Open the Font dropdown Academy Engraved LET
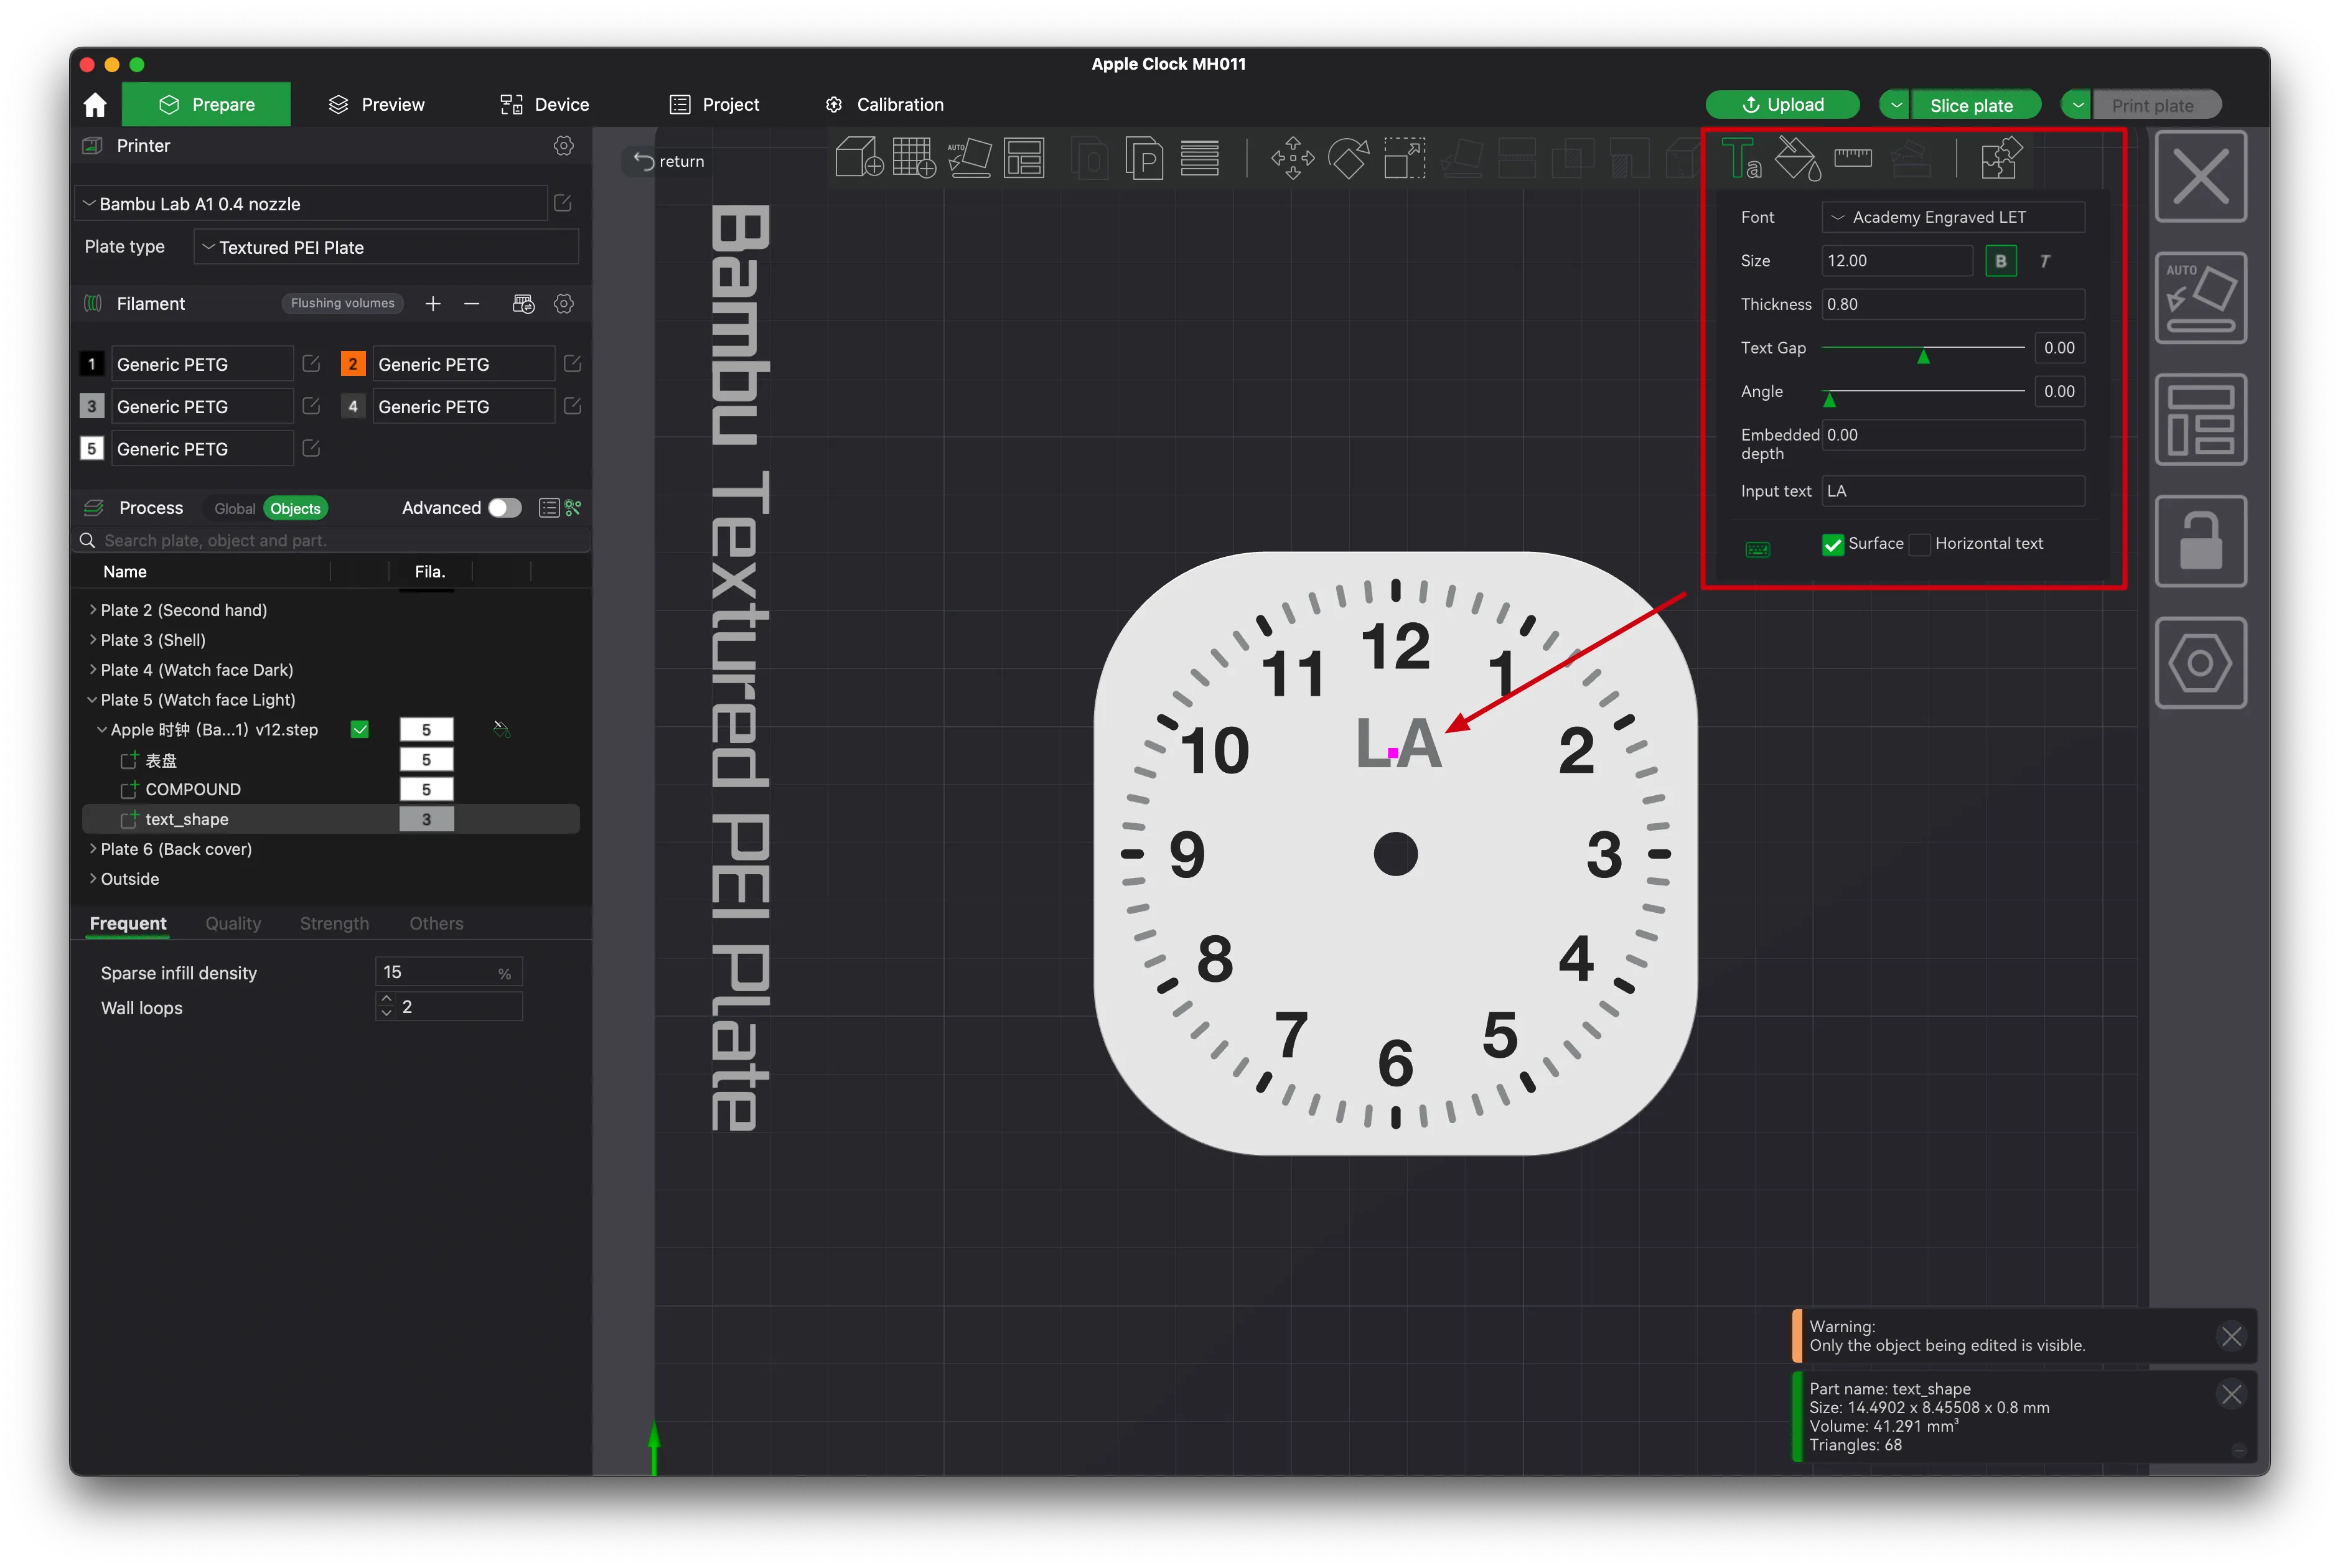Image resolution: width=2340 pixels, height=1568 pixels. pyautogui.click(x=1953, y=217)
